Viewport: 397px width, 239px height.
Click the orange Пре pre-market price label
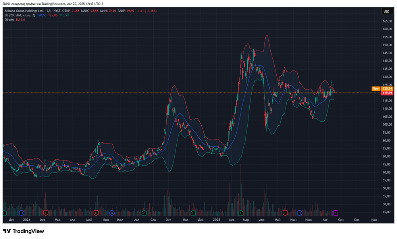click(375, 89)
